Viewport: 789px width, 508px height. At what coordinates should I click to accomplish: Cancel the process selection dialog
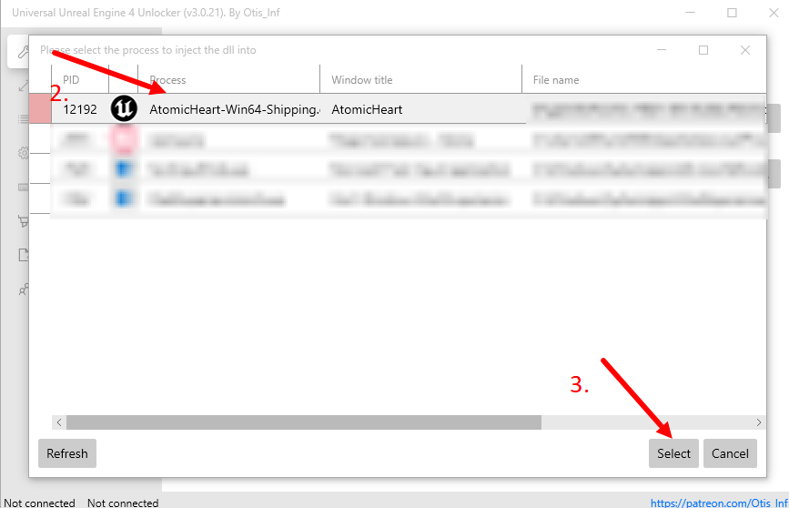point(730,453)
